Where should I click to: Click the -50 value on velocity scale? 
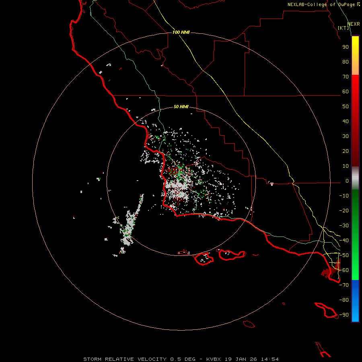tap(344, 255)
